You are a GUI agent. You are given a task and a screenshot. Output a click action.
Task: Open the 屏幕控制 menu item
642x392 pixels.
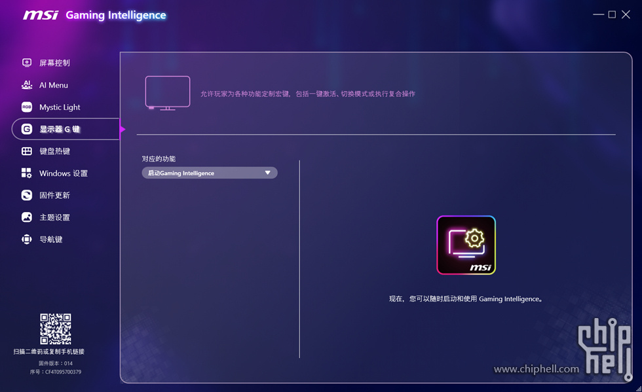tap(54, 63)
